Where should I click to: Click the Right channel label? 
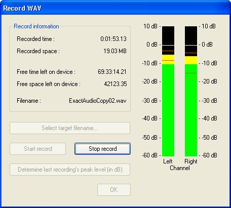pyautogui.click(x=191, y=161)
